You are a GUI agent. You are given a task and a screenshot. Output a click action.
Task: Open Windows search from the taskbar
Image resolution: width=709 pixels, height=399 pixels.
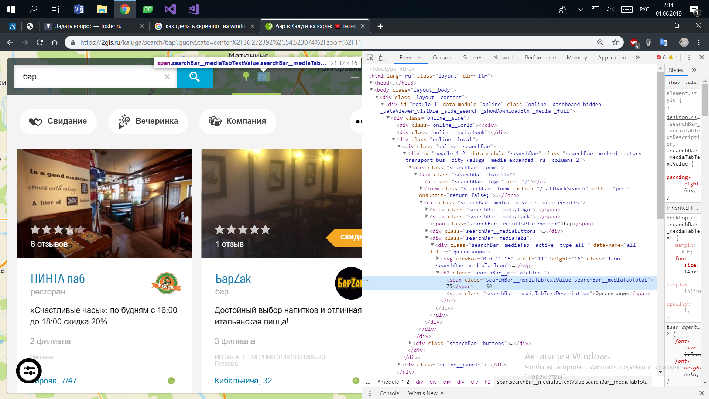click(33, 9)
